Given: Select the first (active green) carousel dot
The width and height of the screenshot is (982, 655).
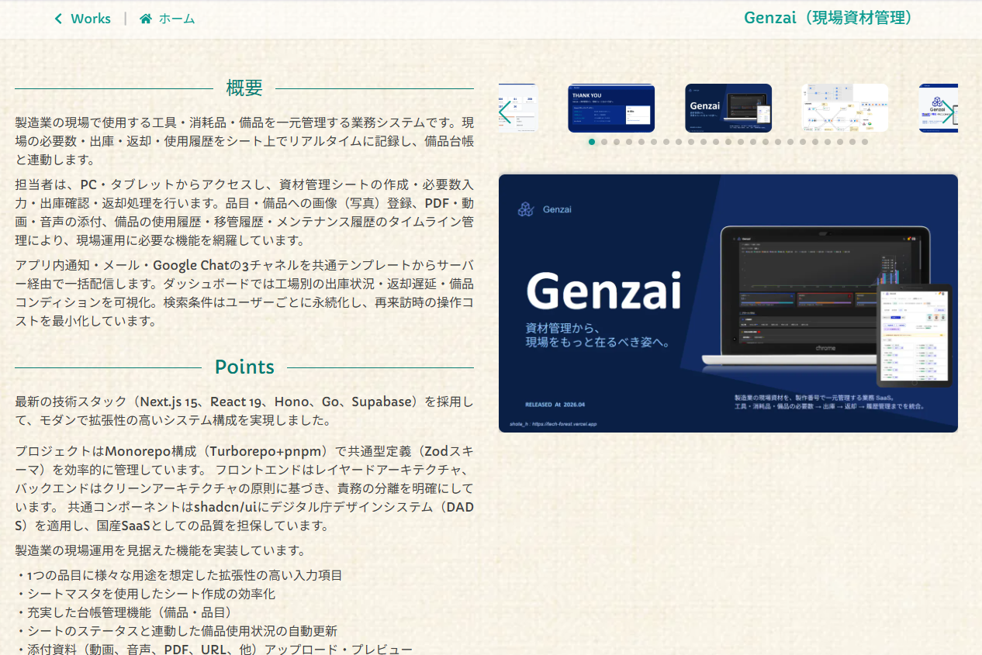Looking at the screenshot, I should 592,142.
